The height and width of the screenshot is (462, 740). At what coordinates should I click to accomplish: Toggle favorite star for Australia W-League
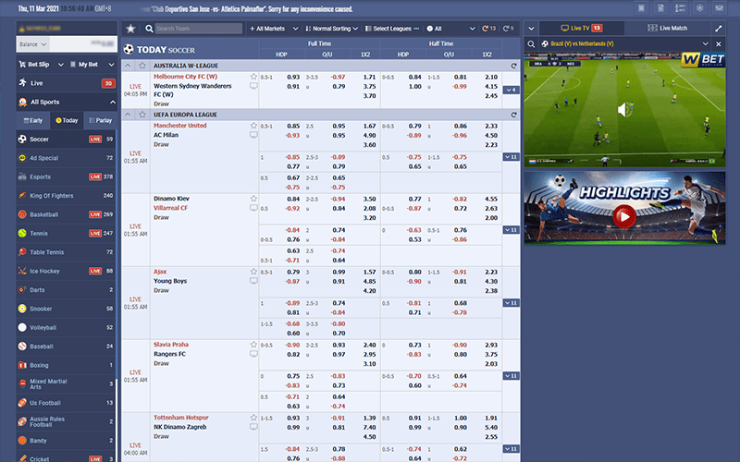pyautogui.click(x=142, y=66)
